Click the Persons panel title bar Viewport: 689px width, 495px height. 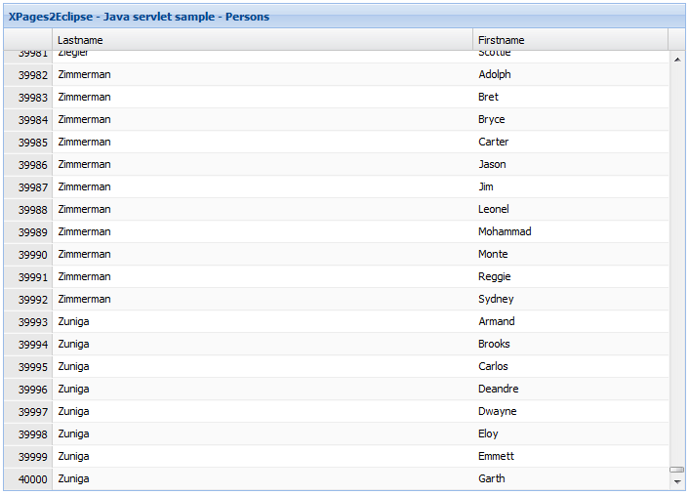pos(344,17)
